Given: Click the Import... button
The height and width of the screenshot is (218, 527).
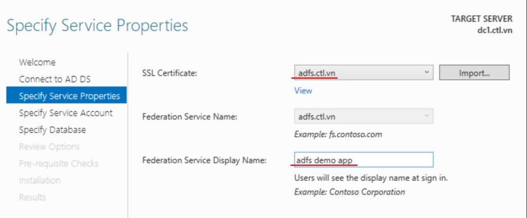Looking at the screenshot, I should pos(473,73).
